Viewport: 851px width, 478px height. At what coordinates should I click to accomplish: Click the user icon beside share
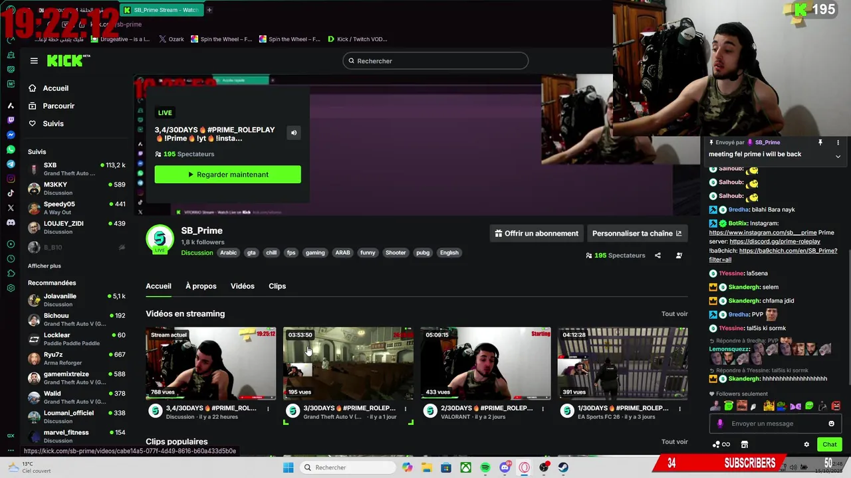click(x=679, y=256)
